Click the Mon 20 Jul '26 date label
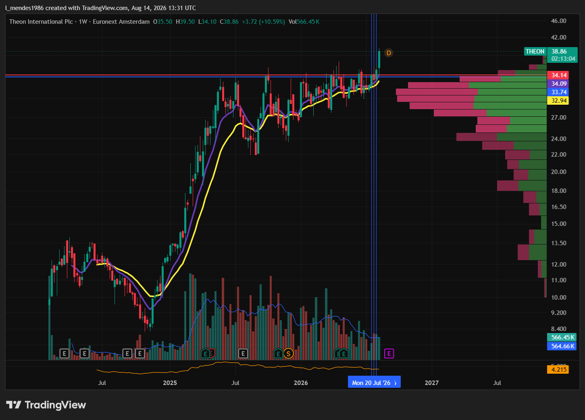The width and height of the screenshot is (585, 420). tap(373, 383)
